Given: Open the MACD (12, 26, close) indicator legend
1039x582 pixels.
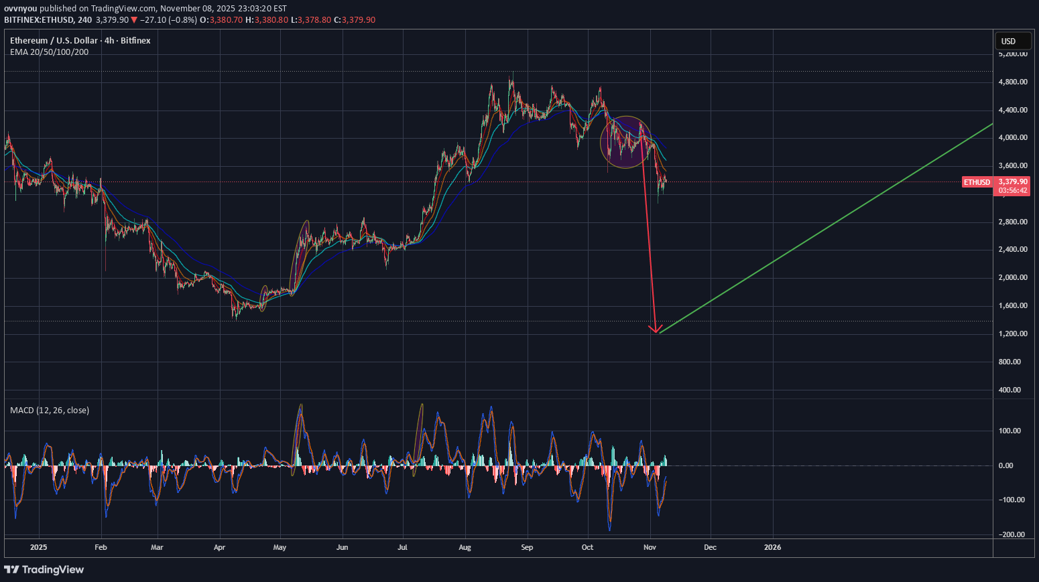Looking at the screenshot, I should click(x=50, y=410).
